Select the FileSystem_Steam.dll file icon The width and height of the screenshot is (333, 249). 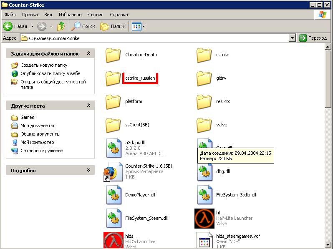click(x=114, y=218)
